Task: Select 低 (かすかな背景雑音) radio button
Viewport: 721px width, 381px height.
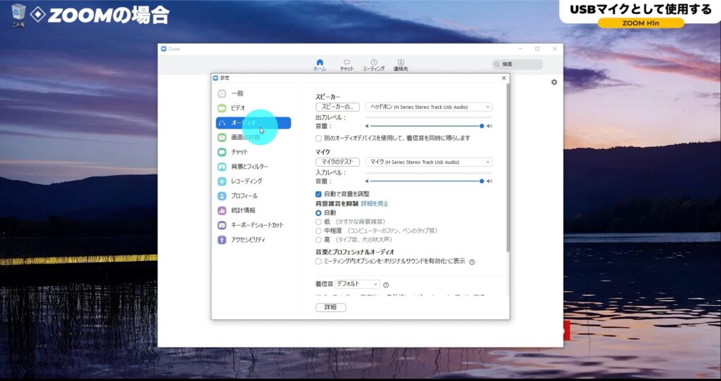Action: (x=318, y=222)
